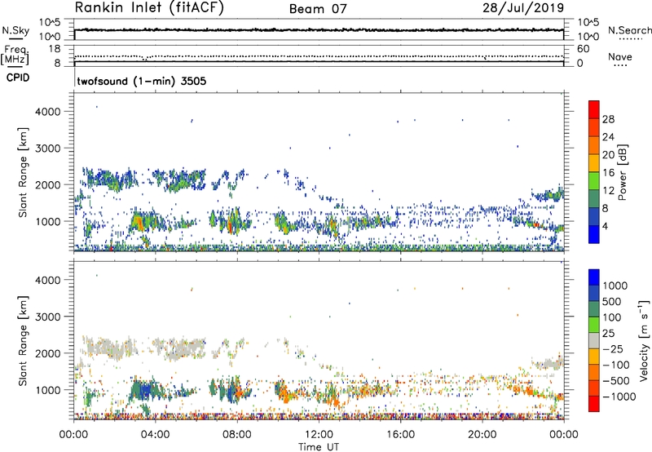Click the '2000' range tick on the power panel
Screen dimensions: 652x452
[x=47, y=184]
